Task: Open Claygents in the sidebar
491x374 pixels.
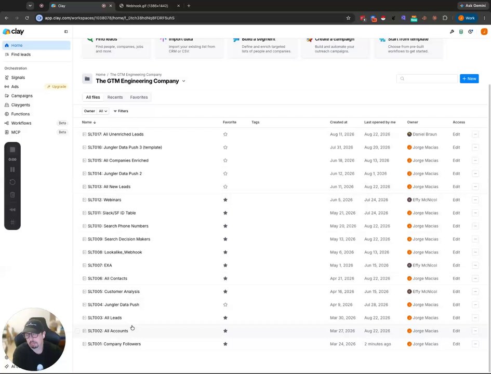Action: click(36, 105)
